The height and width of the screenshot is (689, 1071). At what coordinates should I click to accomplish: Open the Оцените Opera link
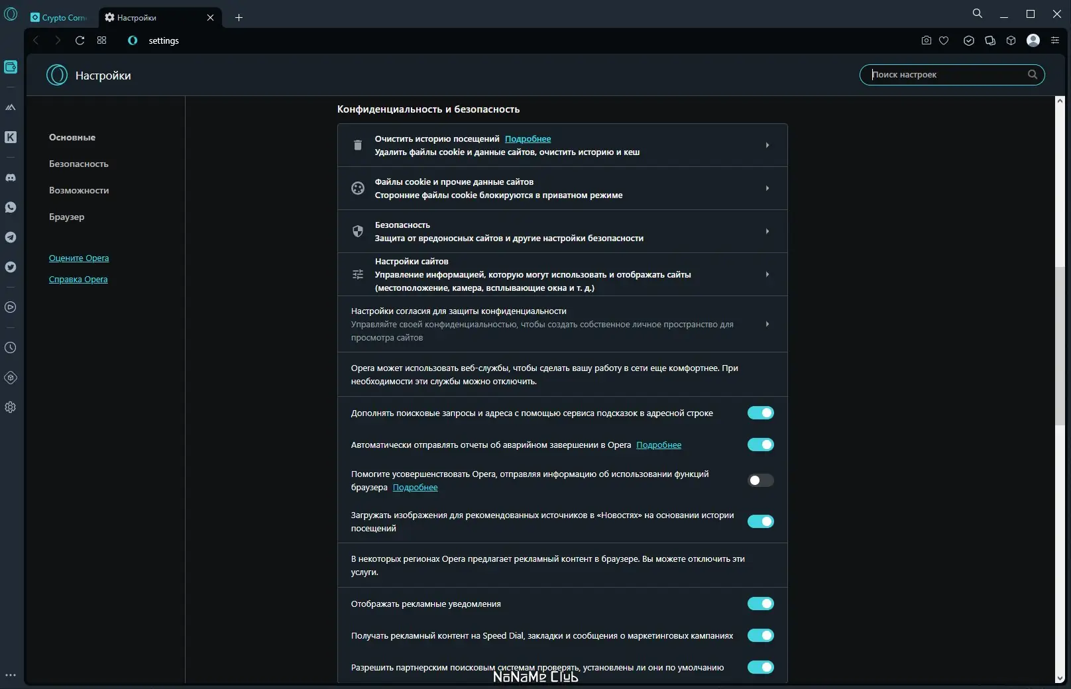[x=79, y=258]
